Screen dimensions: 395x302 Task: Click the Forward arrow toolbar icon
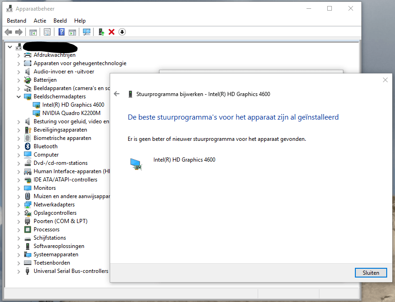click(19, 32)
